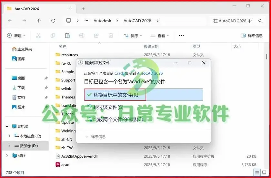271x178 pixels.
Task: Click the Crack source link in dialog
Action: tap(119, 73)
